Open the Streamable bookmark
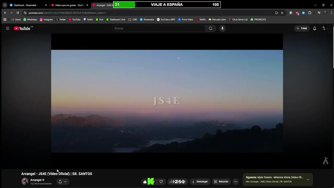The height and width of the screenshot is (188, 334). [147, 20]
